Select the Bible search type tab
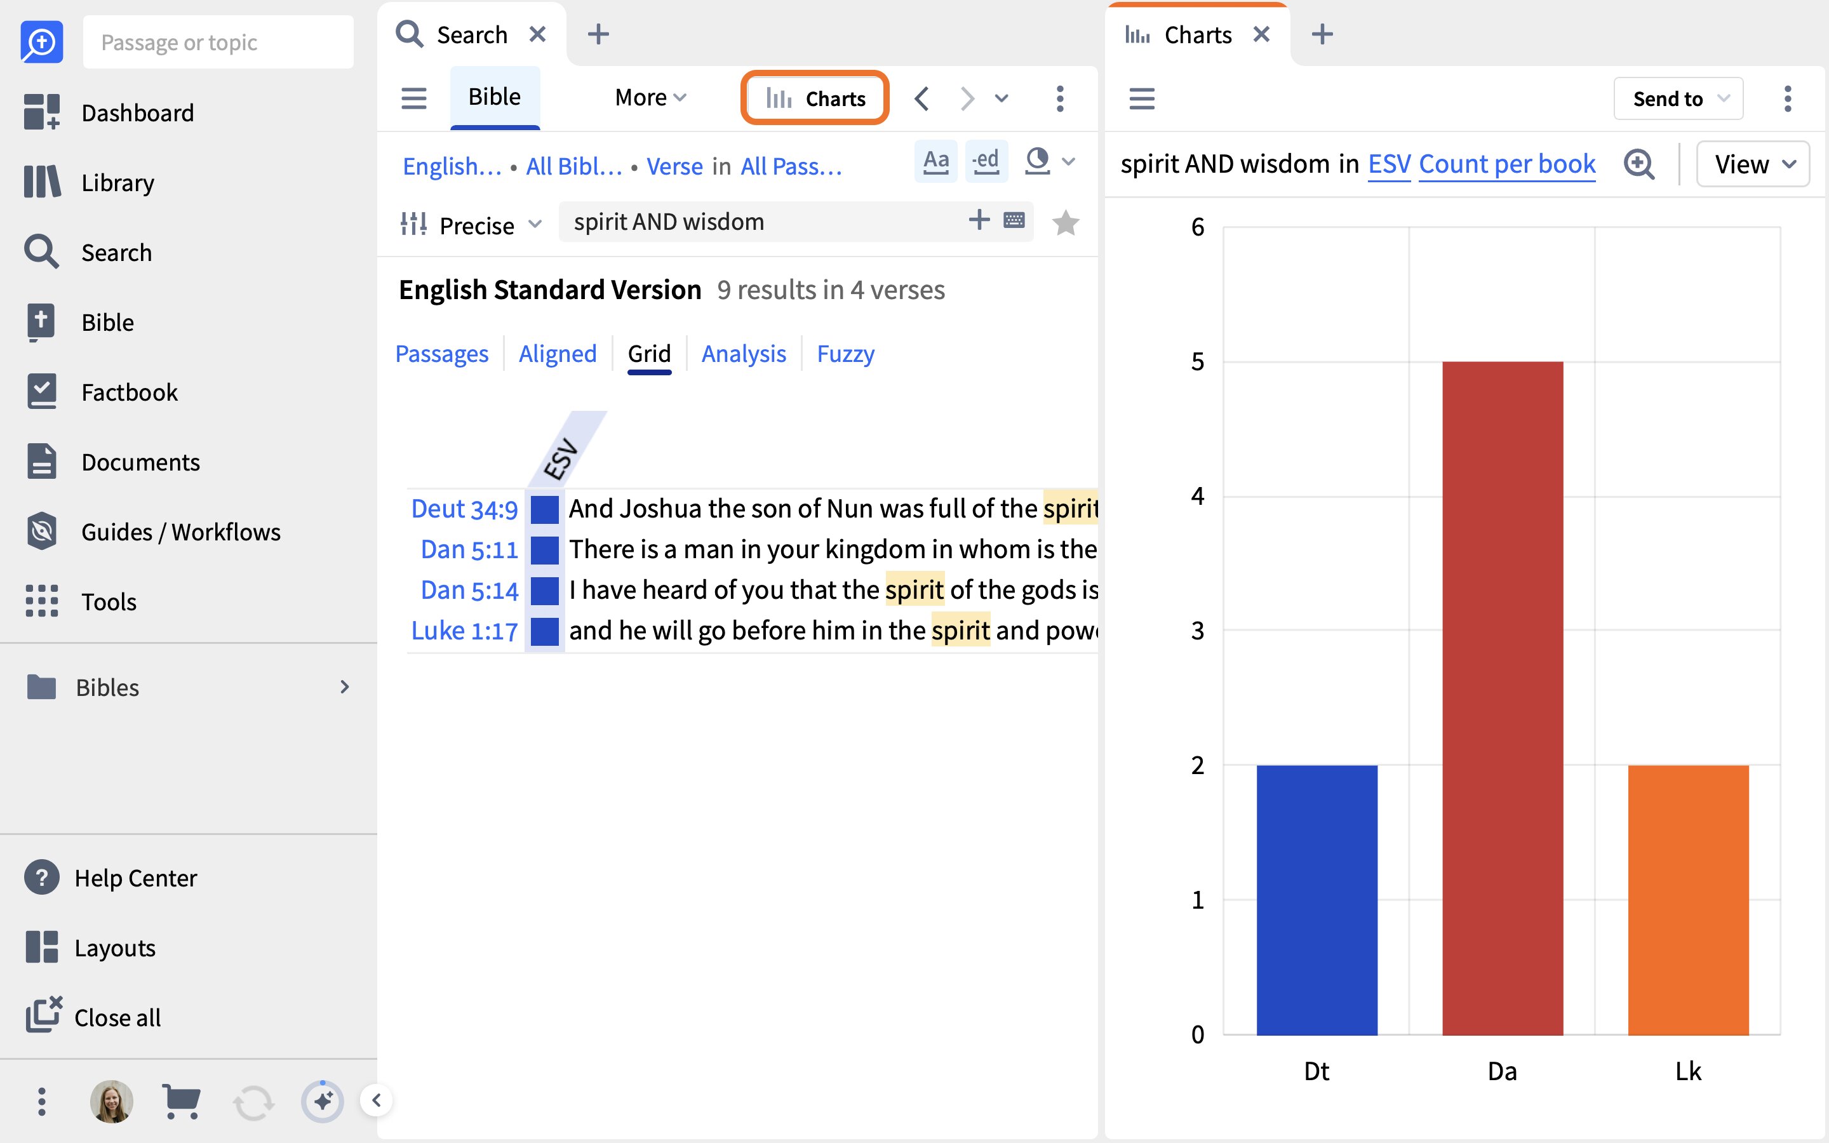This screenshot has width=1829, height=1143. click(494, 98)
